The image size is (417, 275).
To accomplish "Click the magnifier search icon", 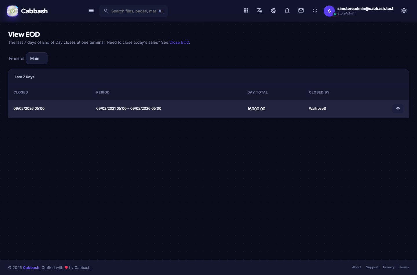I will pyautogui.click(x=106, y=11).
